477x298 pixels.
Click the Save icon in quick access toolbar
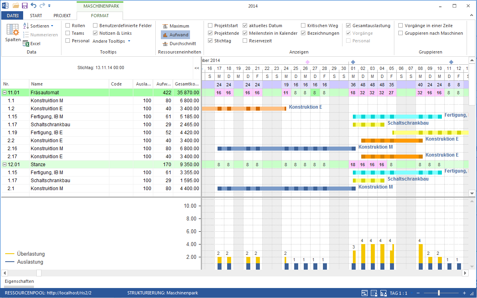pos(25,6)
